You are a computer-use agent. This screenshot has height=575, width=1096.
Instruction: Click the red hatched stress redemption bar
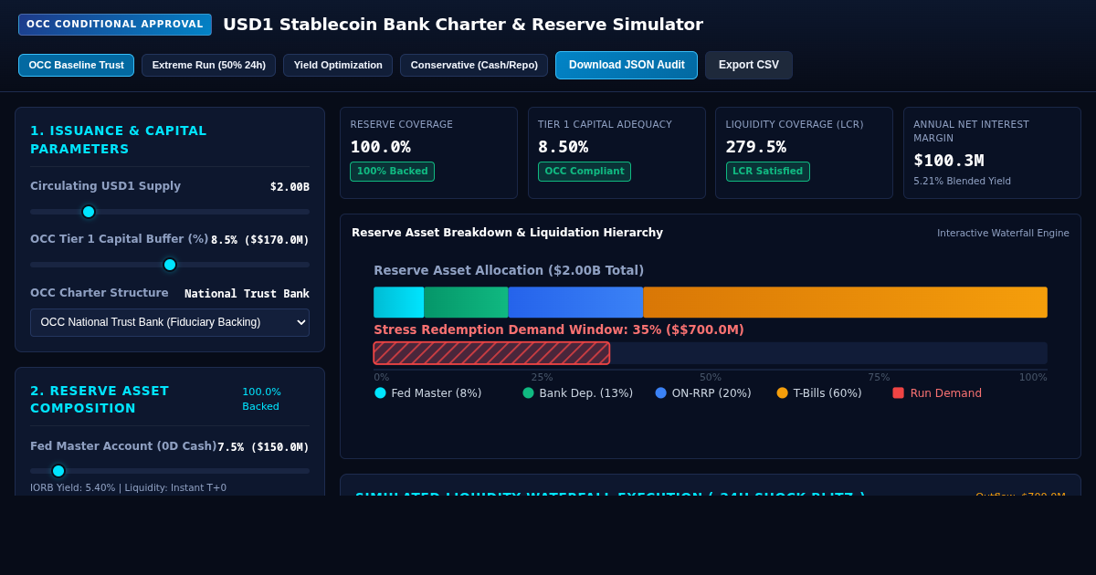coord(491,353)
